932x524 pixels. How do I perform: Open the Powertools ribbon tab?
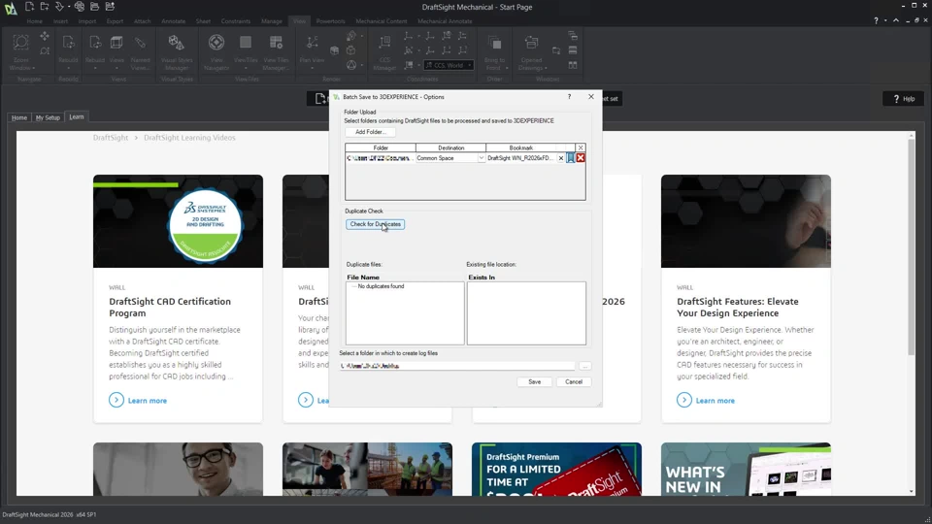coord(330,21)
